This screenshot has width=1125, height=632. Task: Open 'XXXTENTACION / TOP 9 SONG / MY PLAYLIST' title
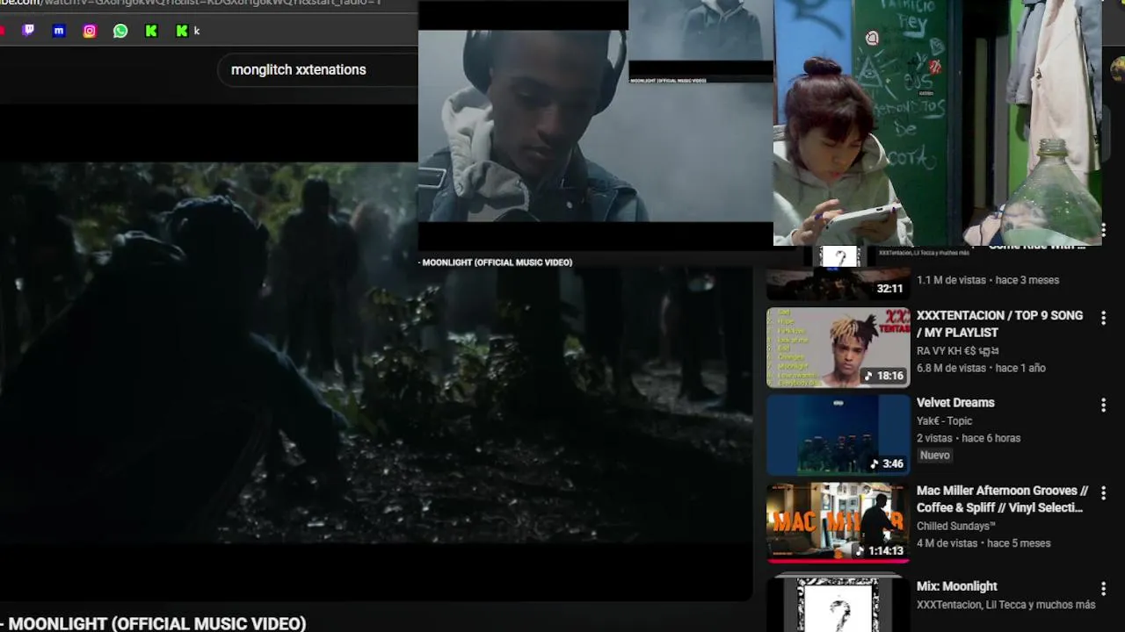pos(999,324)
